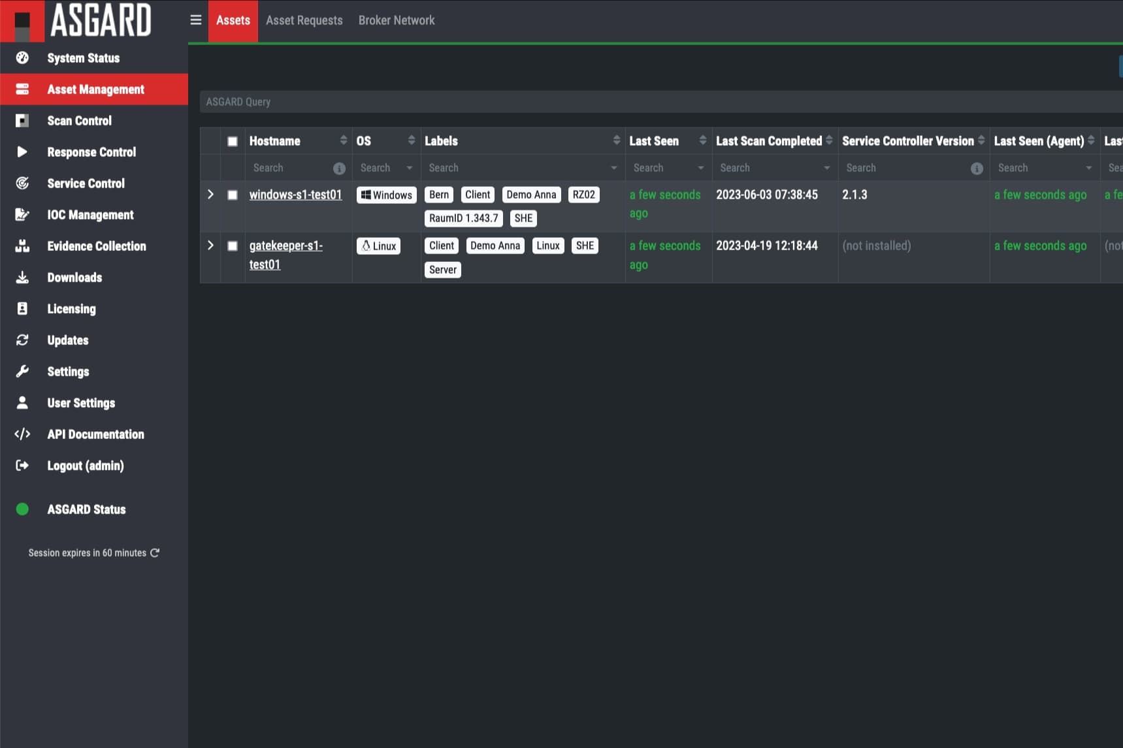Screen dimensions: 1123x748
Task: Sort by Hostname column arrows
Action: click(x=343, y=140)
